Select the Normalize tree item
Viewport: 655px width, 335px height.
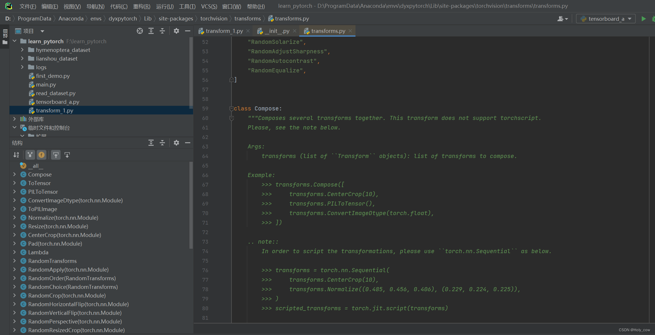(x=63, y=217)
